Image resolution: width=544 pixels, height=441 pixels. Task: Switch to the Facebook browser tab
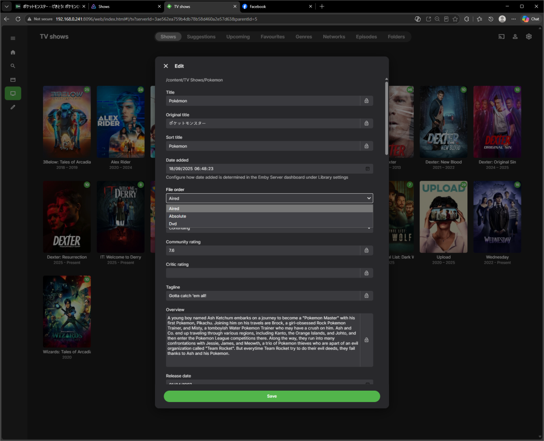click(x=277, y=6)
